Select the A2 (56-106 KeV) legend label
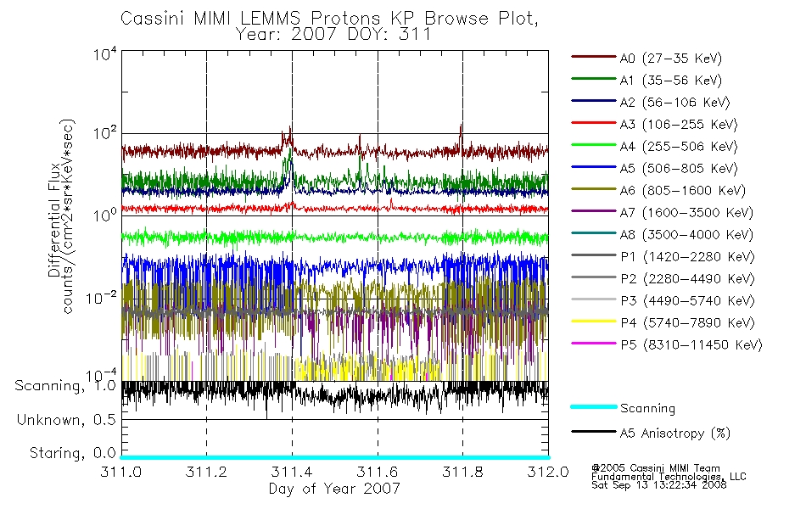This screenshot has width=806, height=509. point(674,103)
